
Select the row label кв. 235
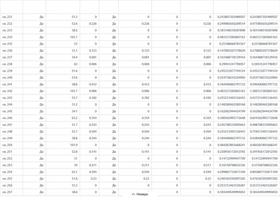click(7, 44)
